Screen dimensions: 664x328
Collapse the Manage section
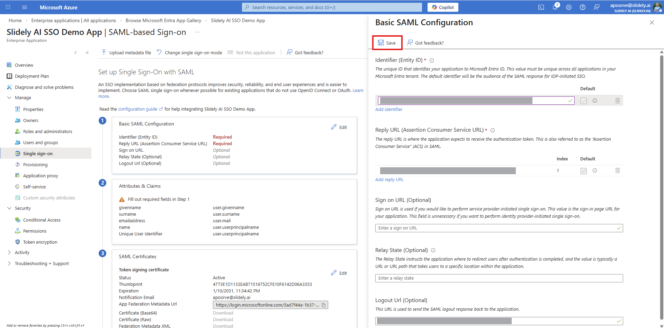point(9,98)
